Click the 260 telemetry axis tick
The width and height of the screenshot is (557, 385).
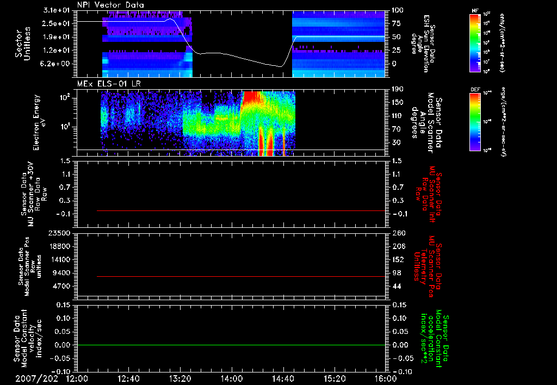(398, 233)
